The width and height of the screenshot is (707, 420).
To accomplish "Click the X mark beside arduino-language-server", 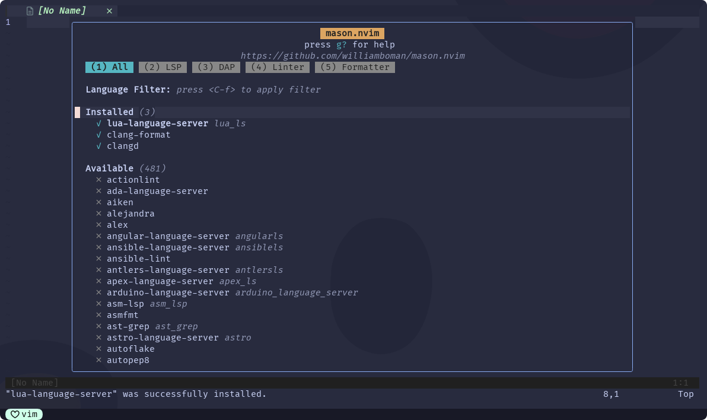I will pos(98,292).
